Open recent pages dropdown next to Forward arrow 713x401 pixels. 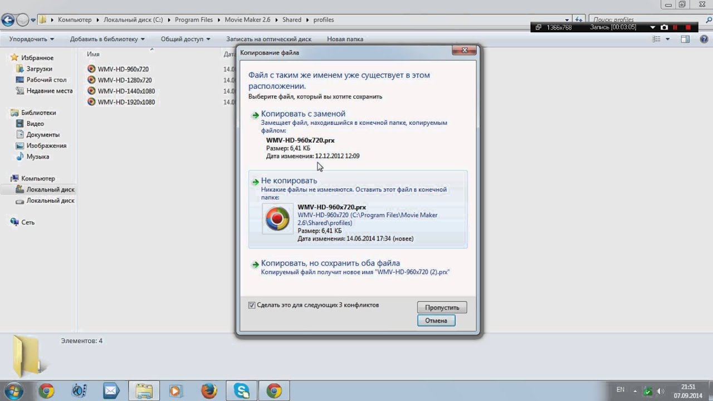(33, 20)
